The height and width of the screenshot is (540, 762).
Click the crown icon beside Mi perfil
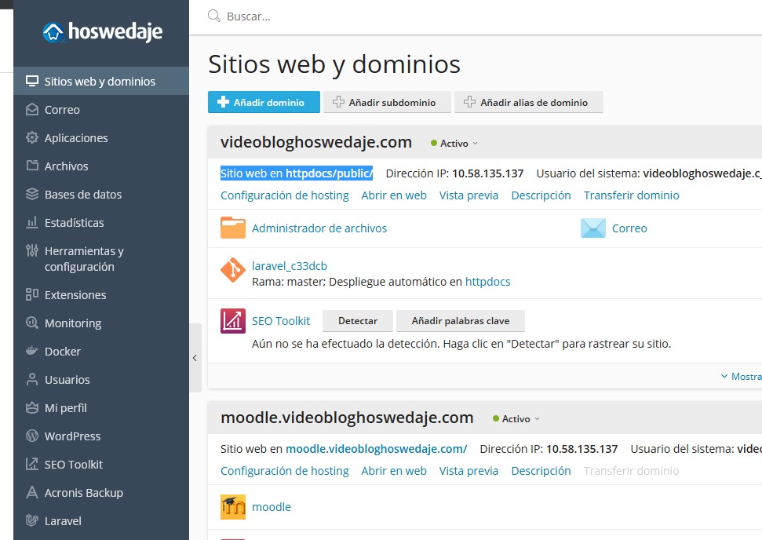(32, 407)
